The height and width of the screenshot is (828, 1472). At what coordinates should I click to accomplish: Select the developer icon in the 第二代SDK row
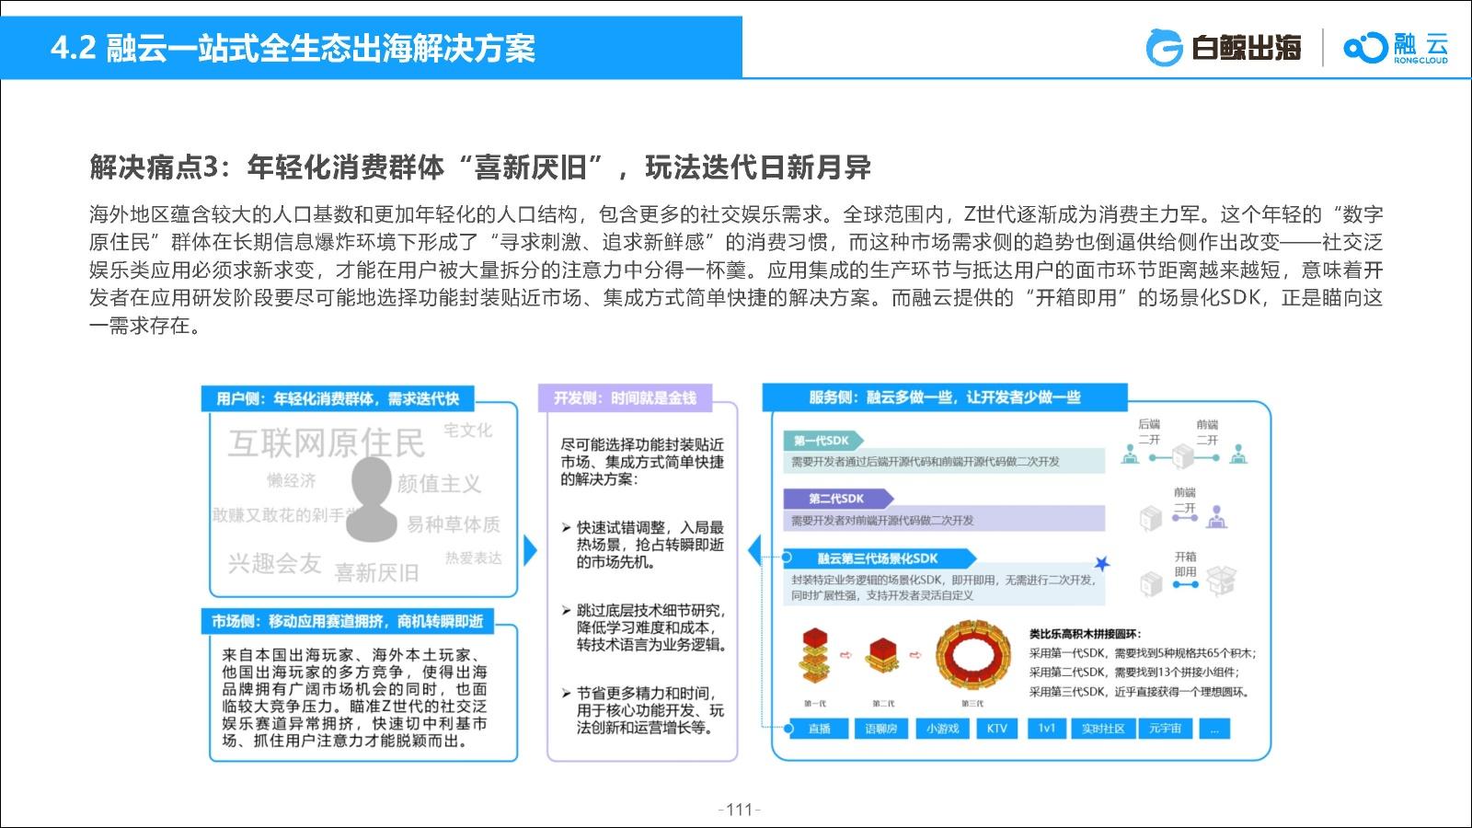tap(1217, 518)
